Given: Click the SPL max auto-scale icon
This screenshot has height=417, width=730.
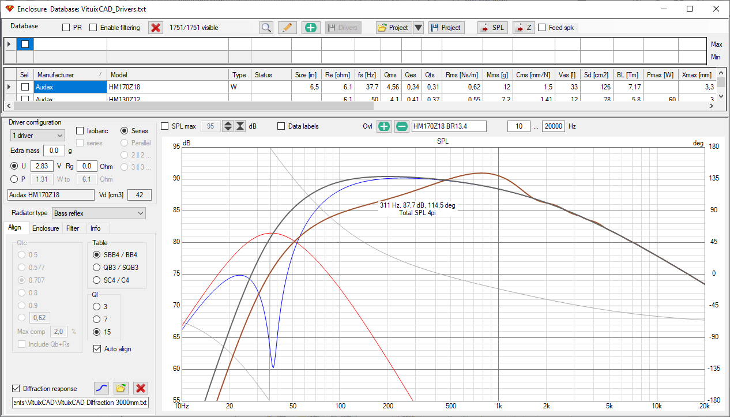Looking at the screenshot, I should pos(240,126).
